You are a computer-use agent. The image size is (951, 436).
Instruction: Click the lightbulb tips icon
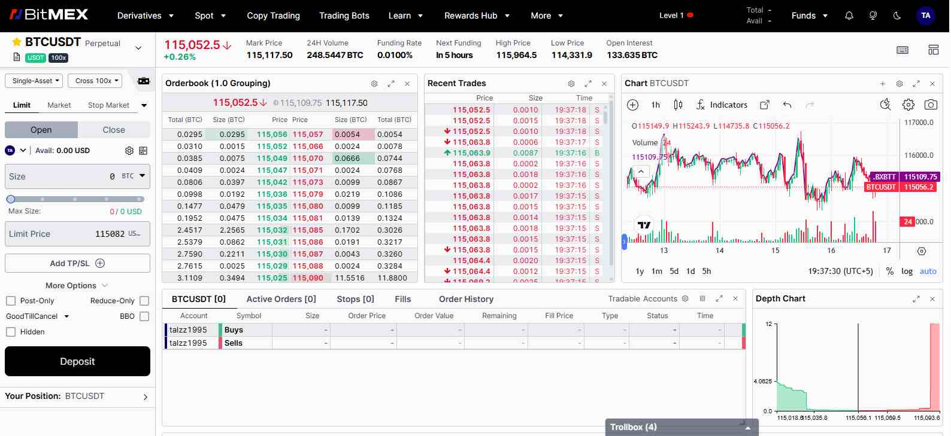[x=873, y=16]
